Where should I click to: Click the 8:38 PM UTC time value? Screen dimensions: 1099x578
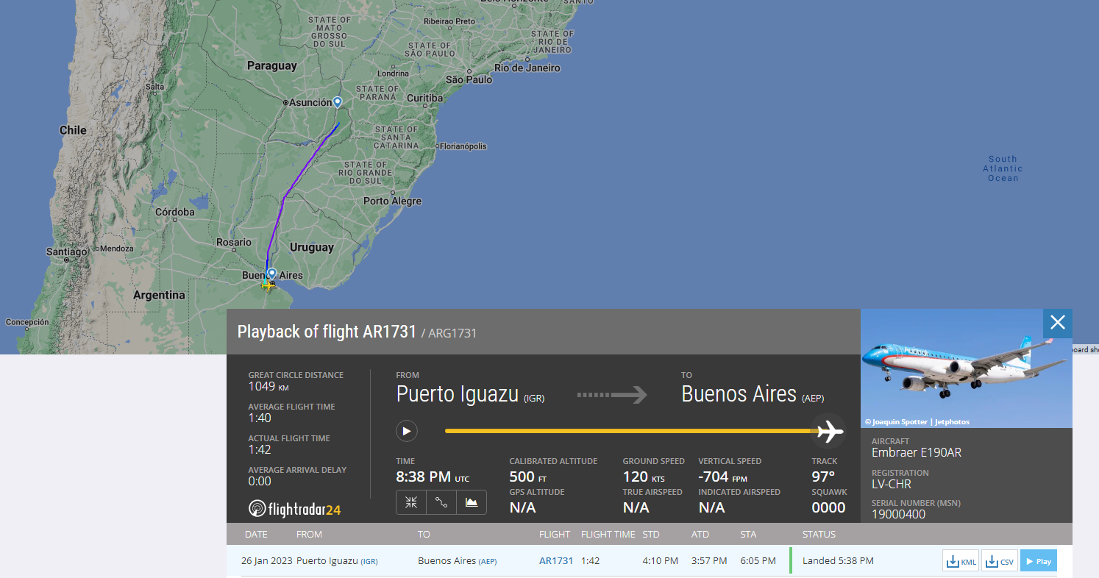433,477
